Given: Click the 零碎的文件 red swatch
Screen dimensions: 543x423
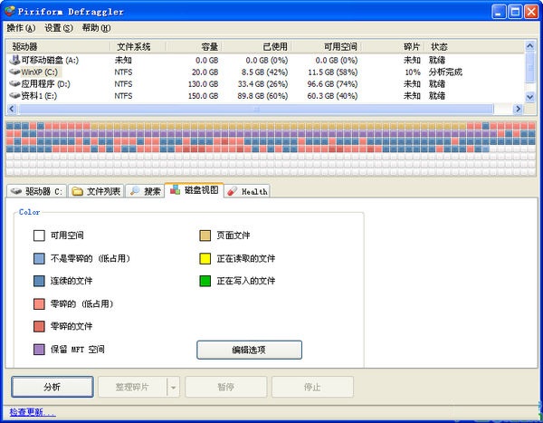Looking at the screenshot, I should (x=39, y=326).
